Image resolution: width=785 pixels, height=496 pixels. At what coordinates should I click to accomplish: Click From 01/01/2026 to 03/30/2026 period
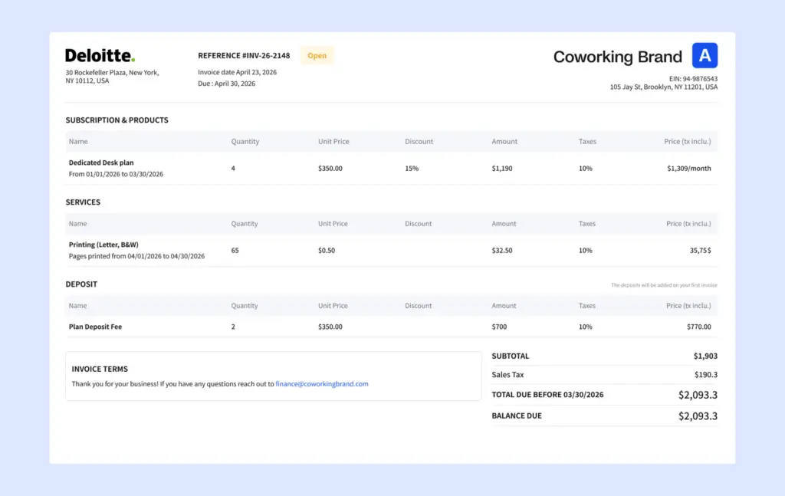point(116,174)
